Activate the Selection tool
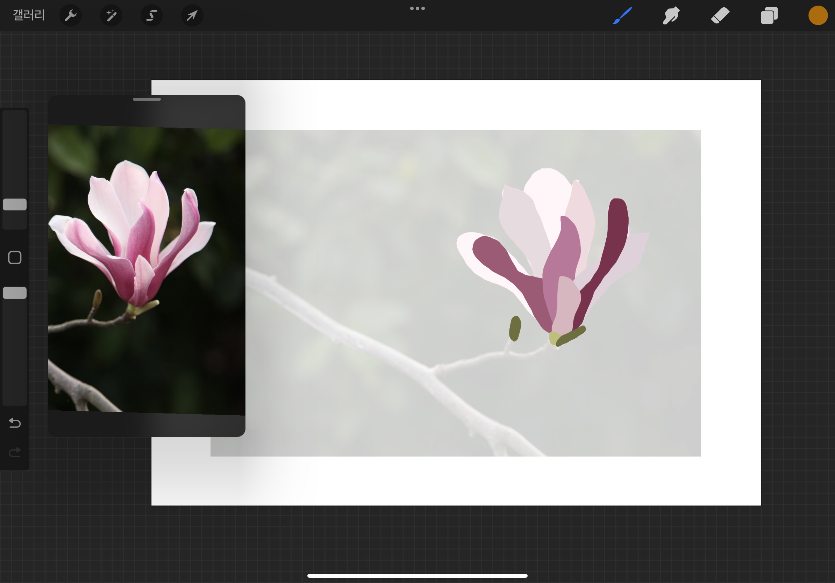The image size is (835, 583). [x=152, y=16]
